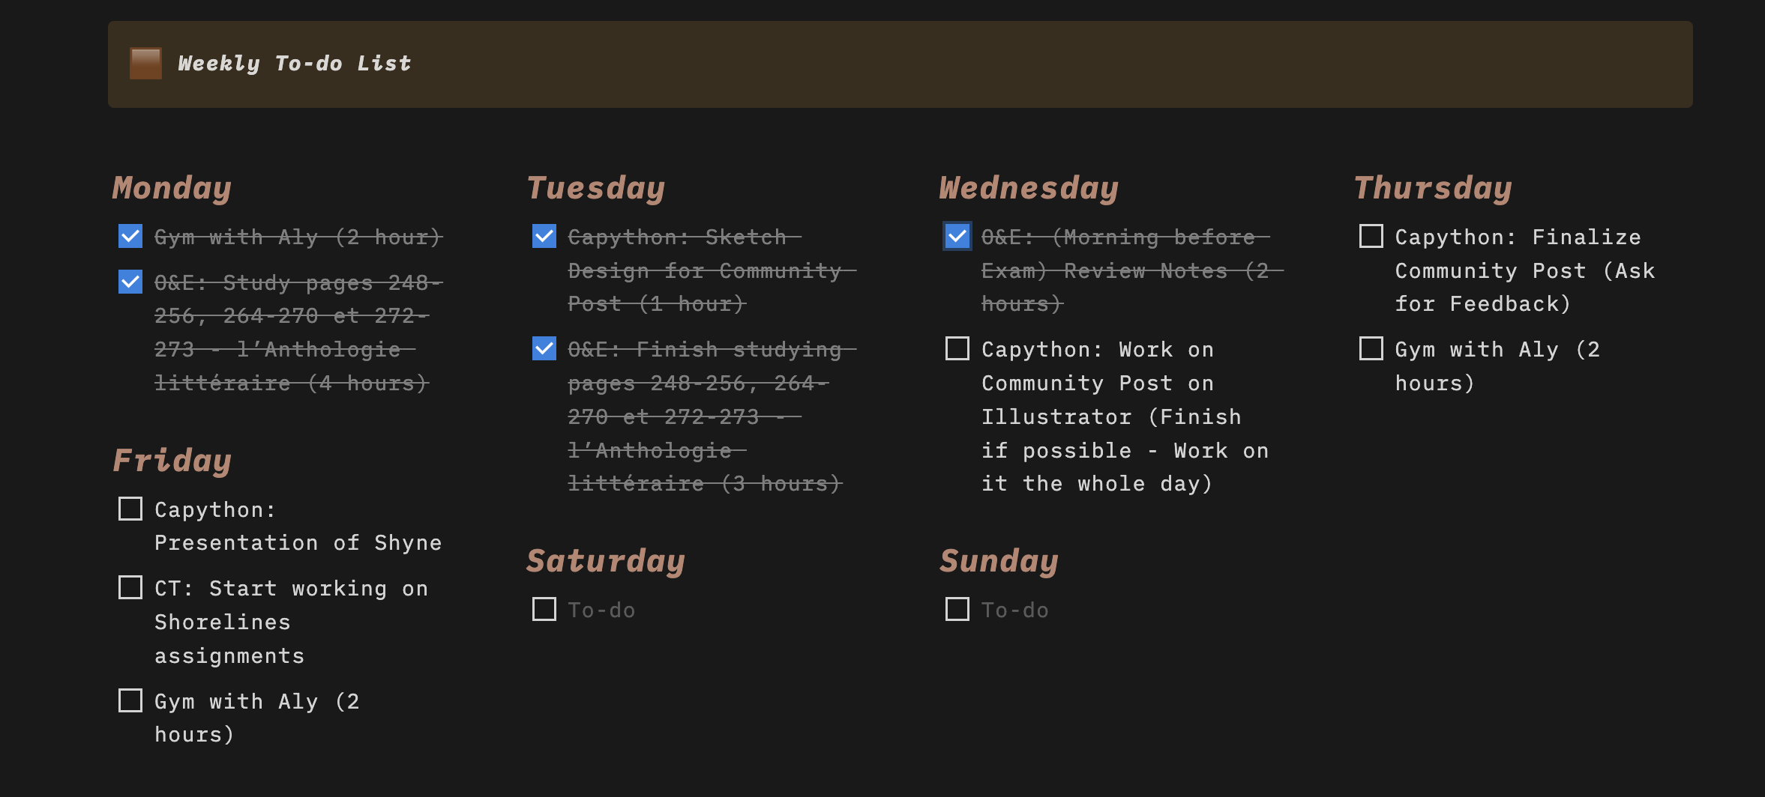Image resolution: width=1765 pixels, height=797 pixels.
Task: Click the brown callout icon beside Weekly To-do List
Action: (145, 64)
